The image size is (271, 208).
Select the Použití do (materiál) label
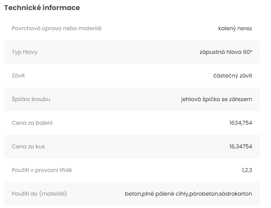pyautogui.click(x=40, y=194)
